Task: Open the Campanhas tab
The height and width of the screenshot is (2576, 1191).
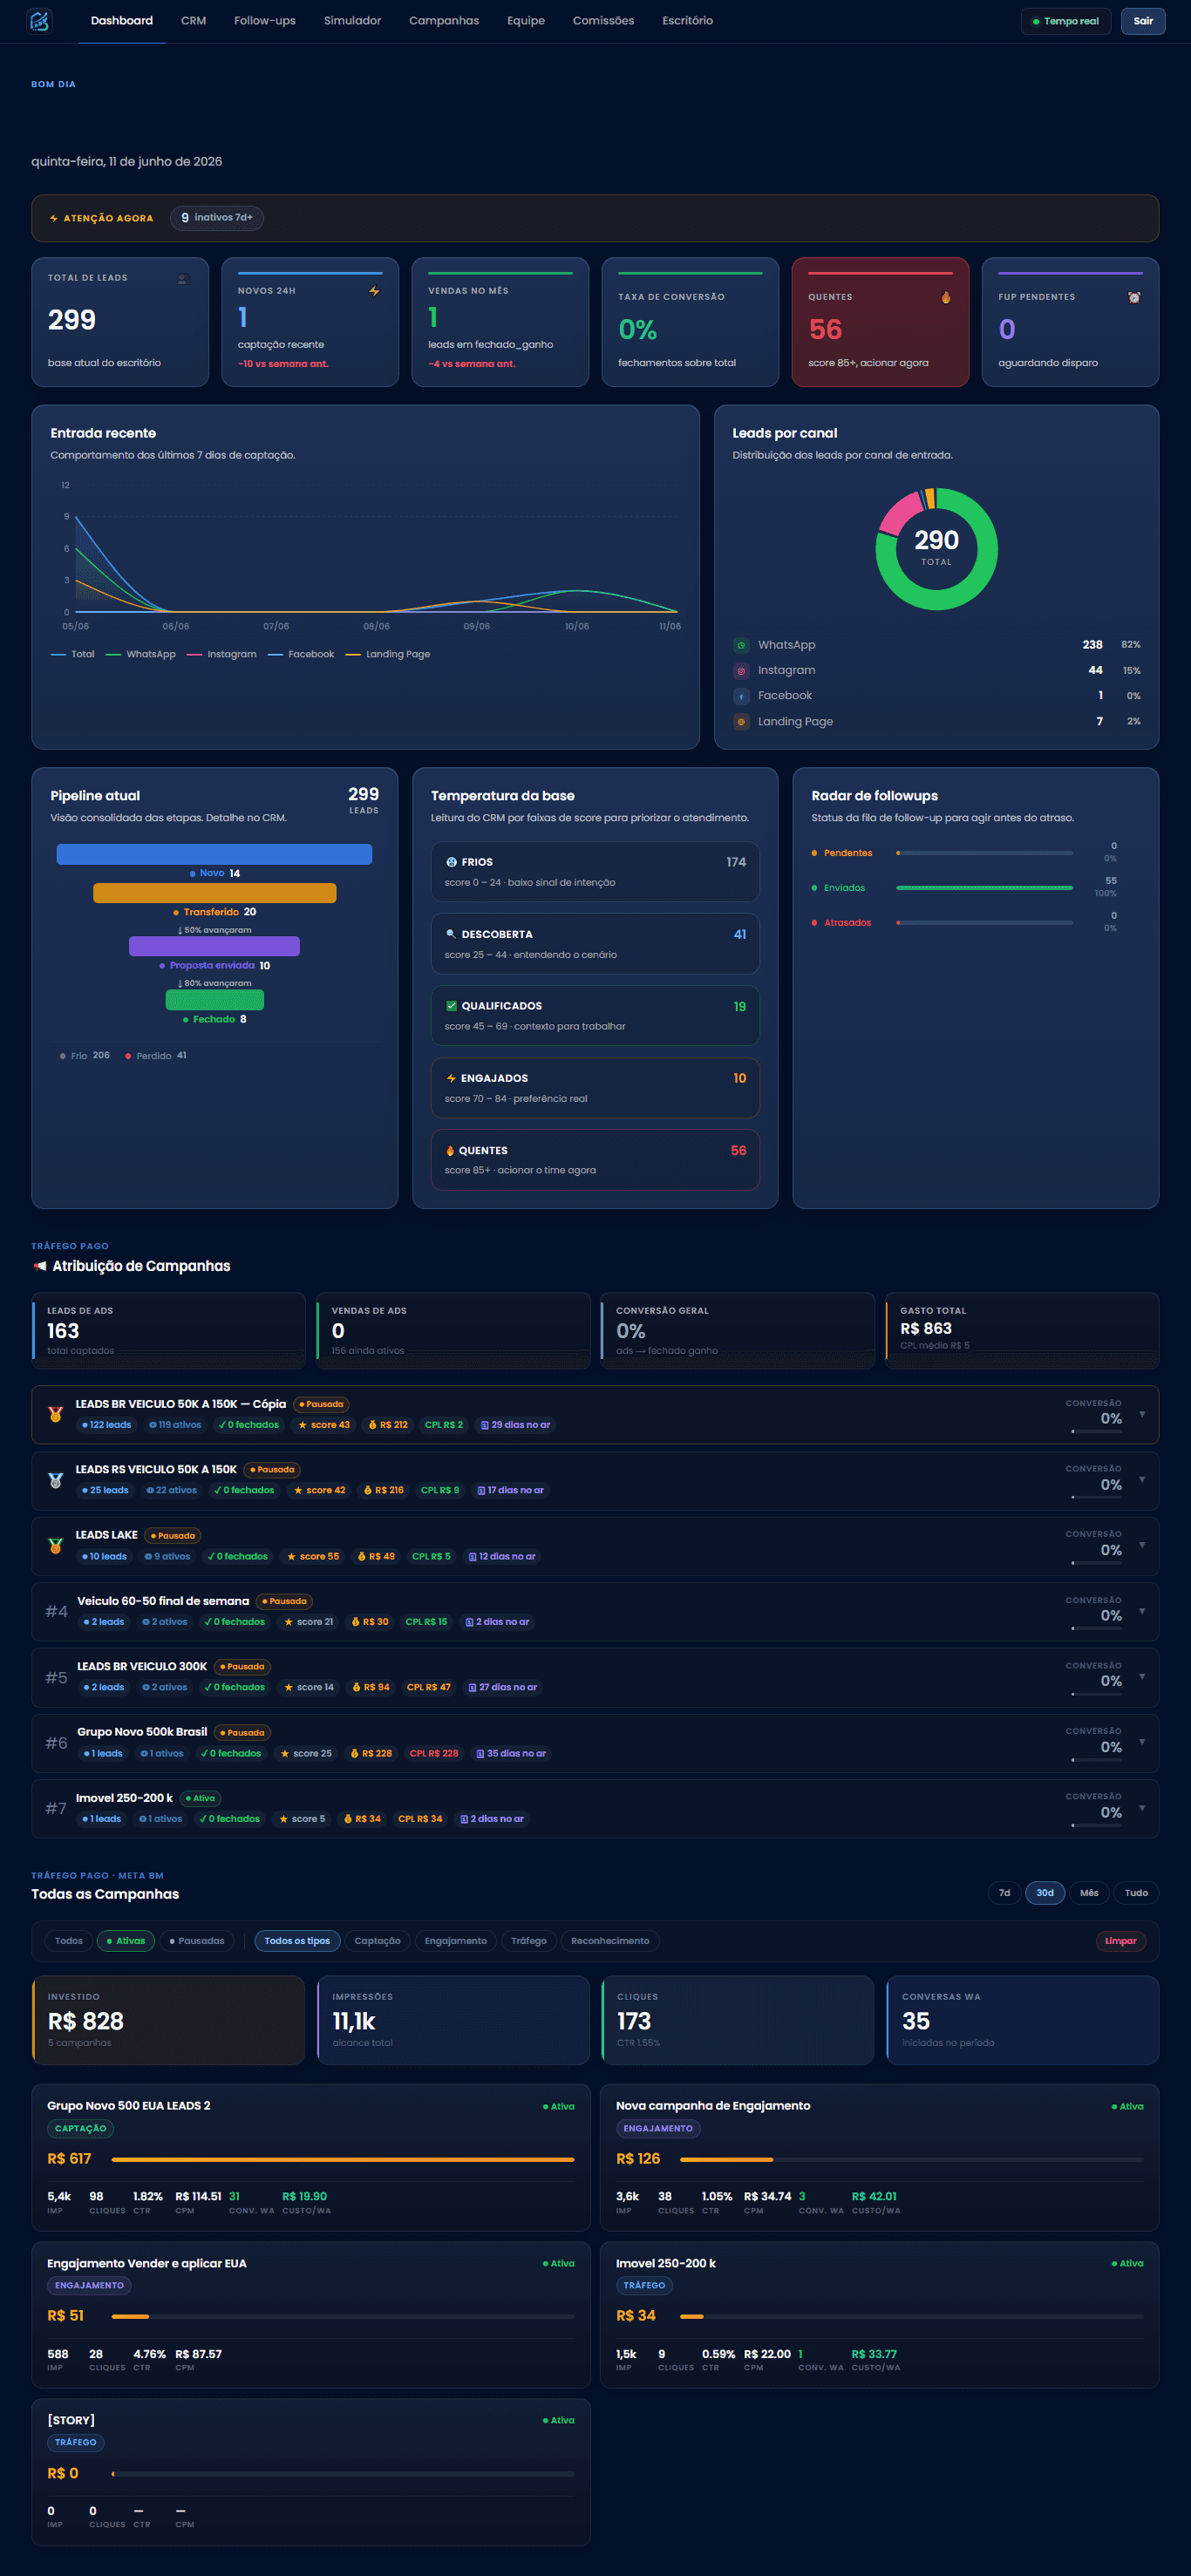Action: tap(444, 21)
